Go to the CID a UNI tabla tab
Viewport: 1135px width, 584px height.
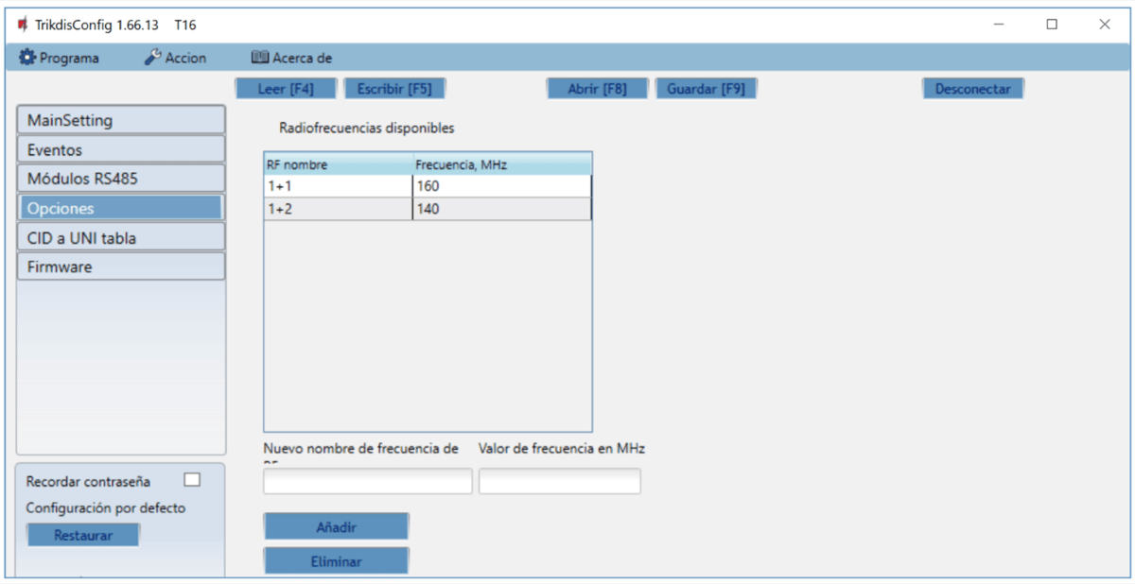pos(121,238)
